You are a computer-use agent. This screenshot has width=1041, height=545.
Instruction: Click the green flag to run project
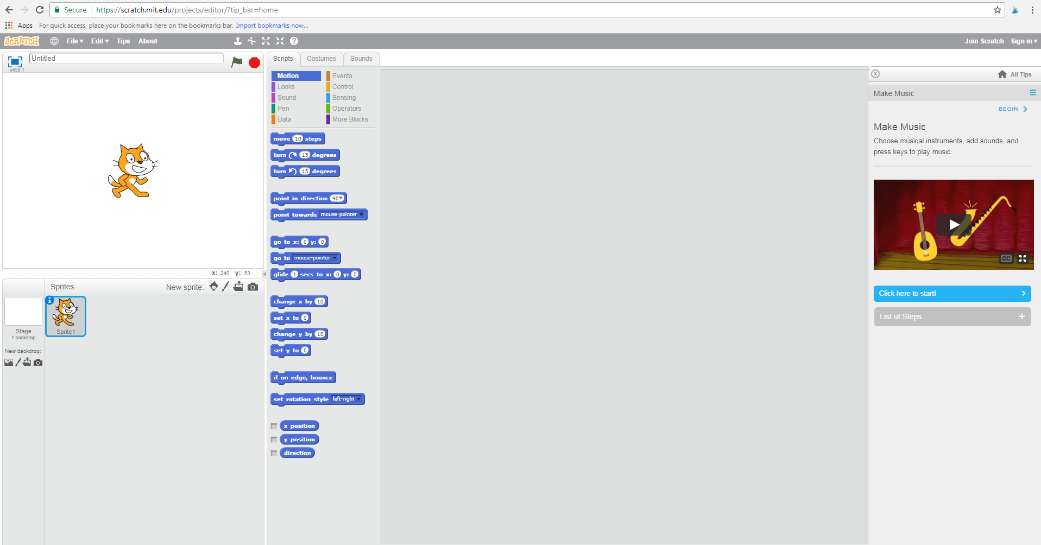tap(237, 62)
